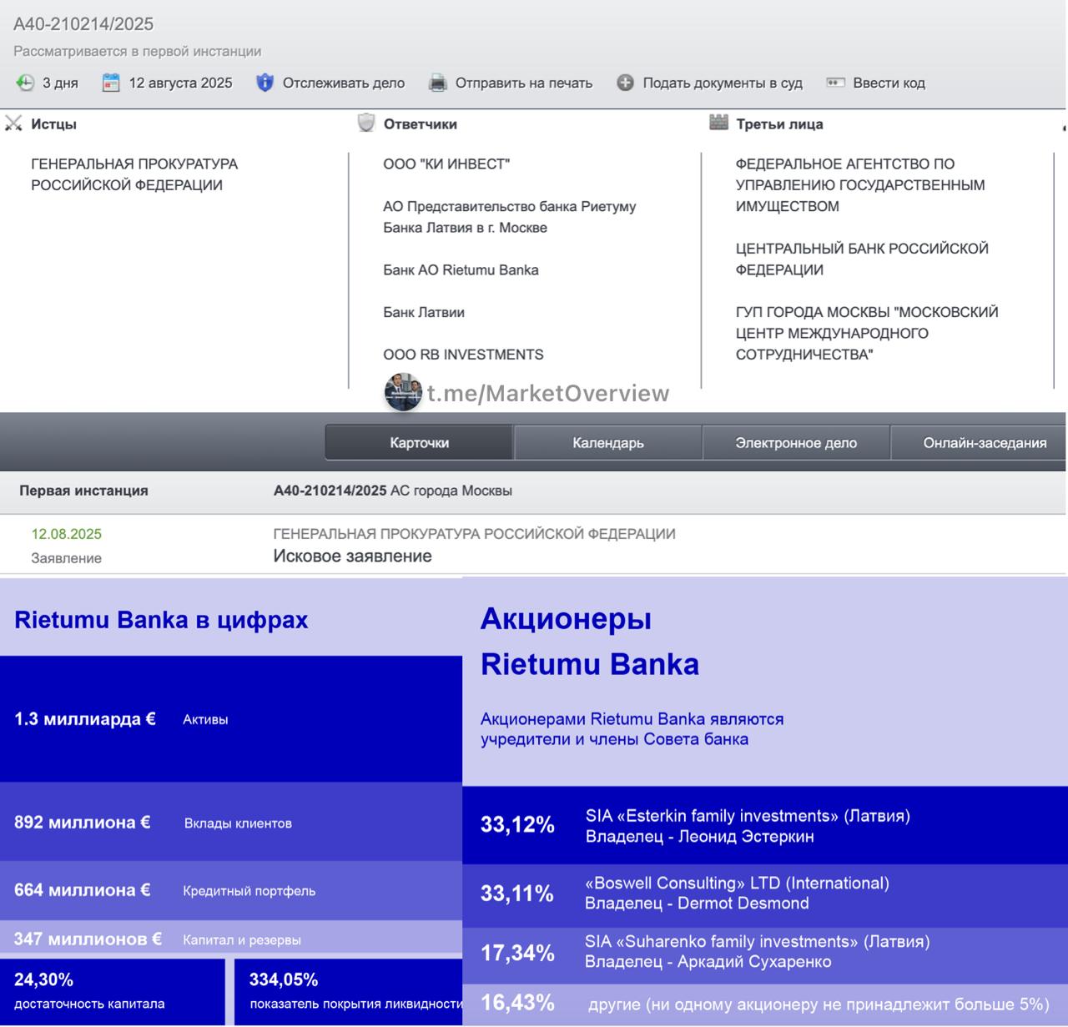Click the case number 'А40-210214/2025' heading
The height and width of the screenshot is (1027, 1068).
pyautogui.click(x=83, y=24)
